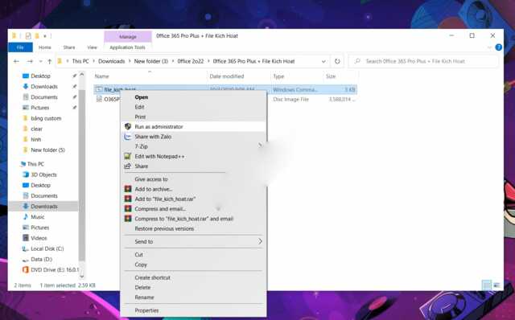The width and height of the screenshot is (515, 320).
Task: Switch to large icons view in status bar
Action: 497,285
